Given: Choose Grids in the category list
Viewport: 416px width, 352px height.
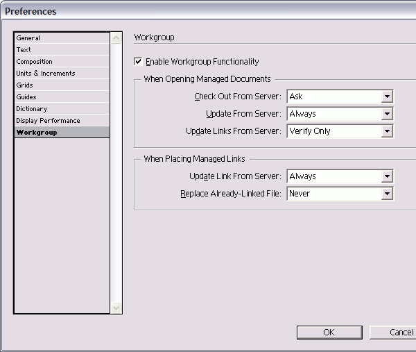Looking at the screenshot, I should pyautogui.click(x=25, y=85).
